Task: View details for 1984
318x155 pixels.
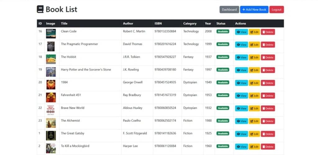Action: (x=241, y=83)
